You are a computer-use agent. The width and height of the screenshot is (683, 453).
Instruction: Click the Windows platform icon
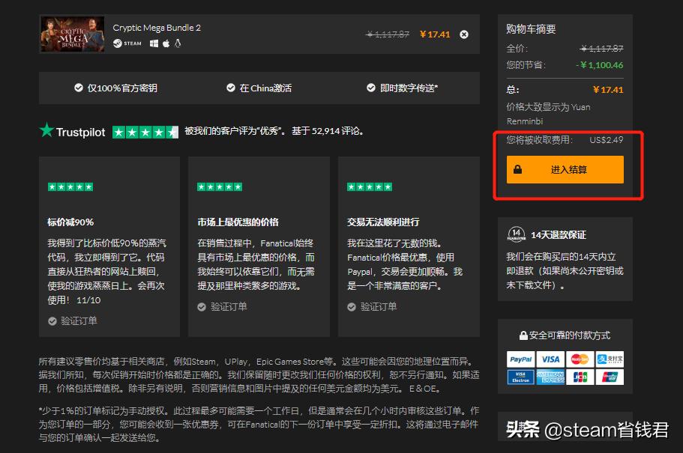(x=154, y=43)
